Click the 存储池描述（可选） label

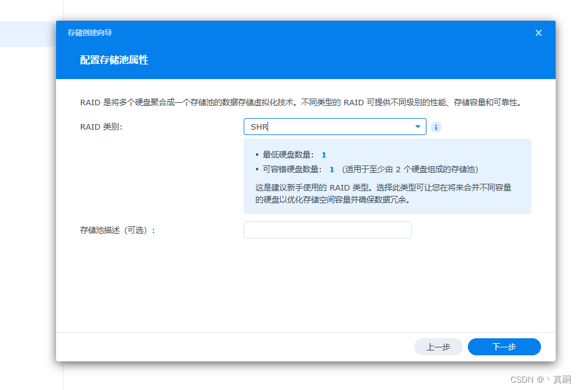pyautogui.click(x=118, y=231)
